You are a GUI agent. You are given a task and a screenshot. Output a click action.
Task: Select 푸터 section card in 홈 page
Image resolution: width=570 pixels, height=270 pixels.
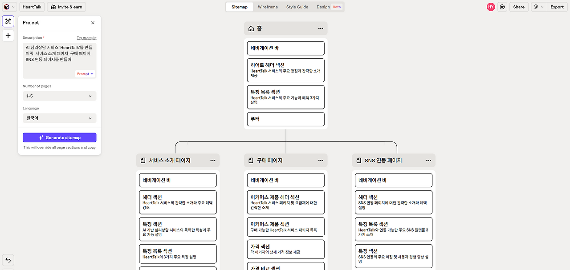coord(286,119)
